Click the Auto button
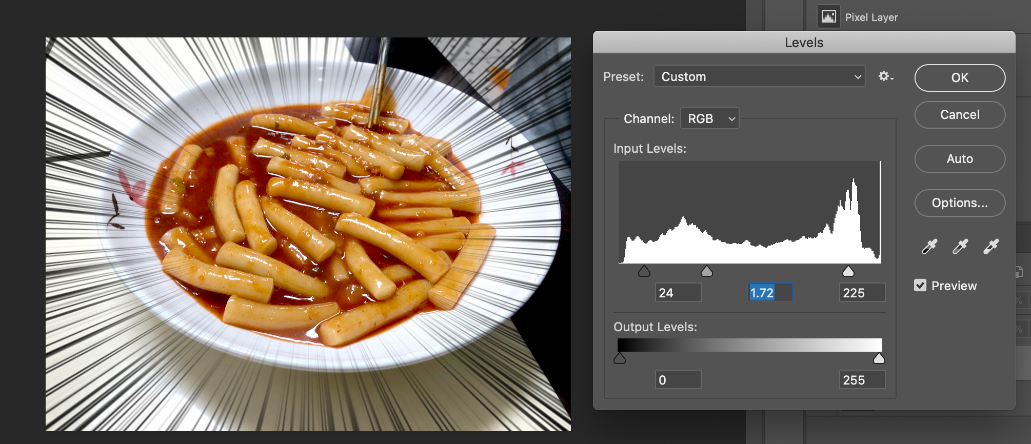This screenshot has height=444, width=1031. click(x=960, y=159)
